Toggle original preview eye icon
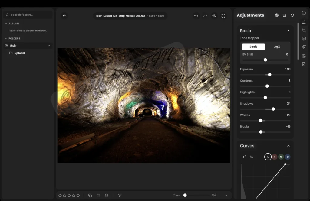 click(x=214, y=16)
